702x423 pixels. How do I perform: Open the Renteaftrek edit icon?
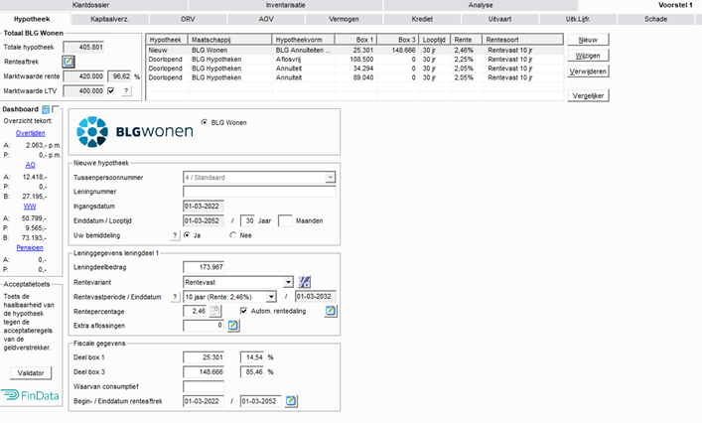coord(69,62)
